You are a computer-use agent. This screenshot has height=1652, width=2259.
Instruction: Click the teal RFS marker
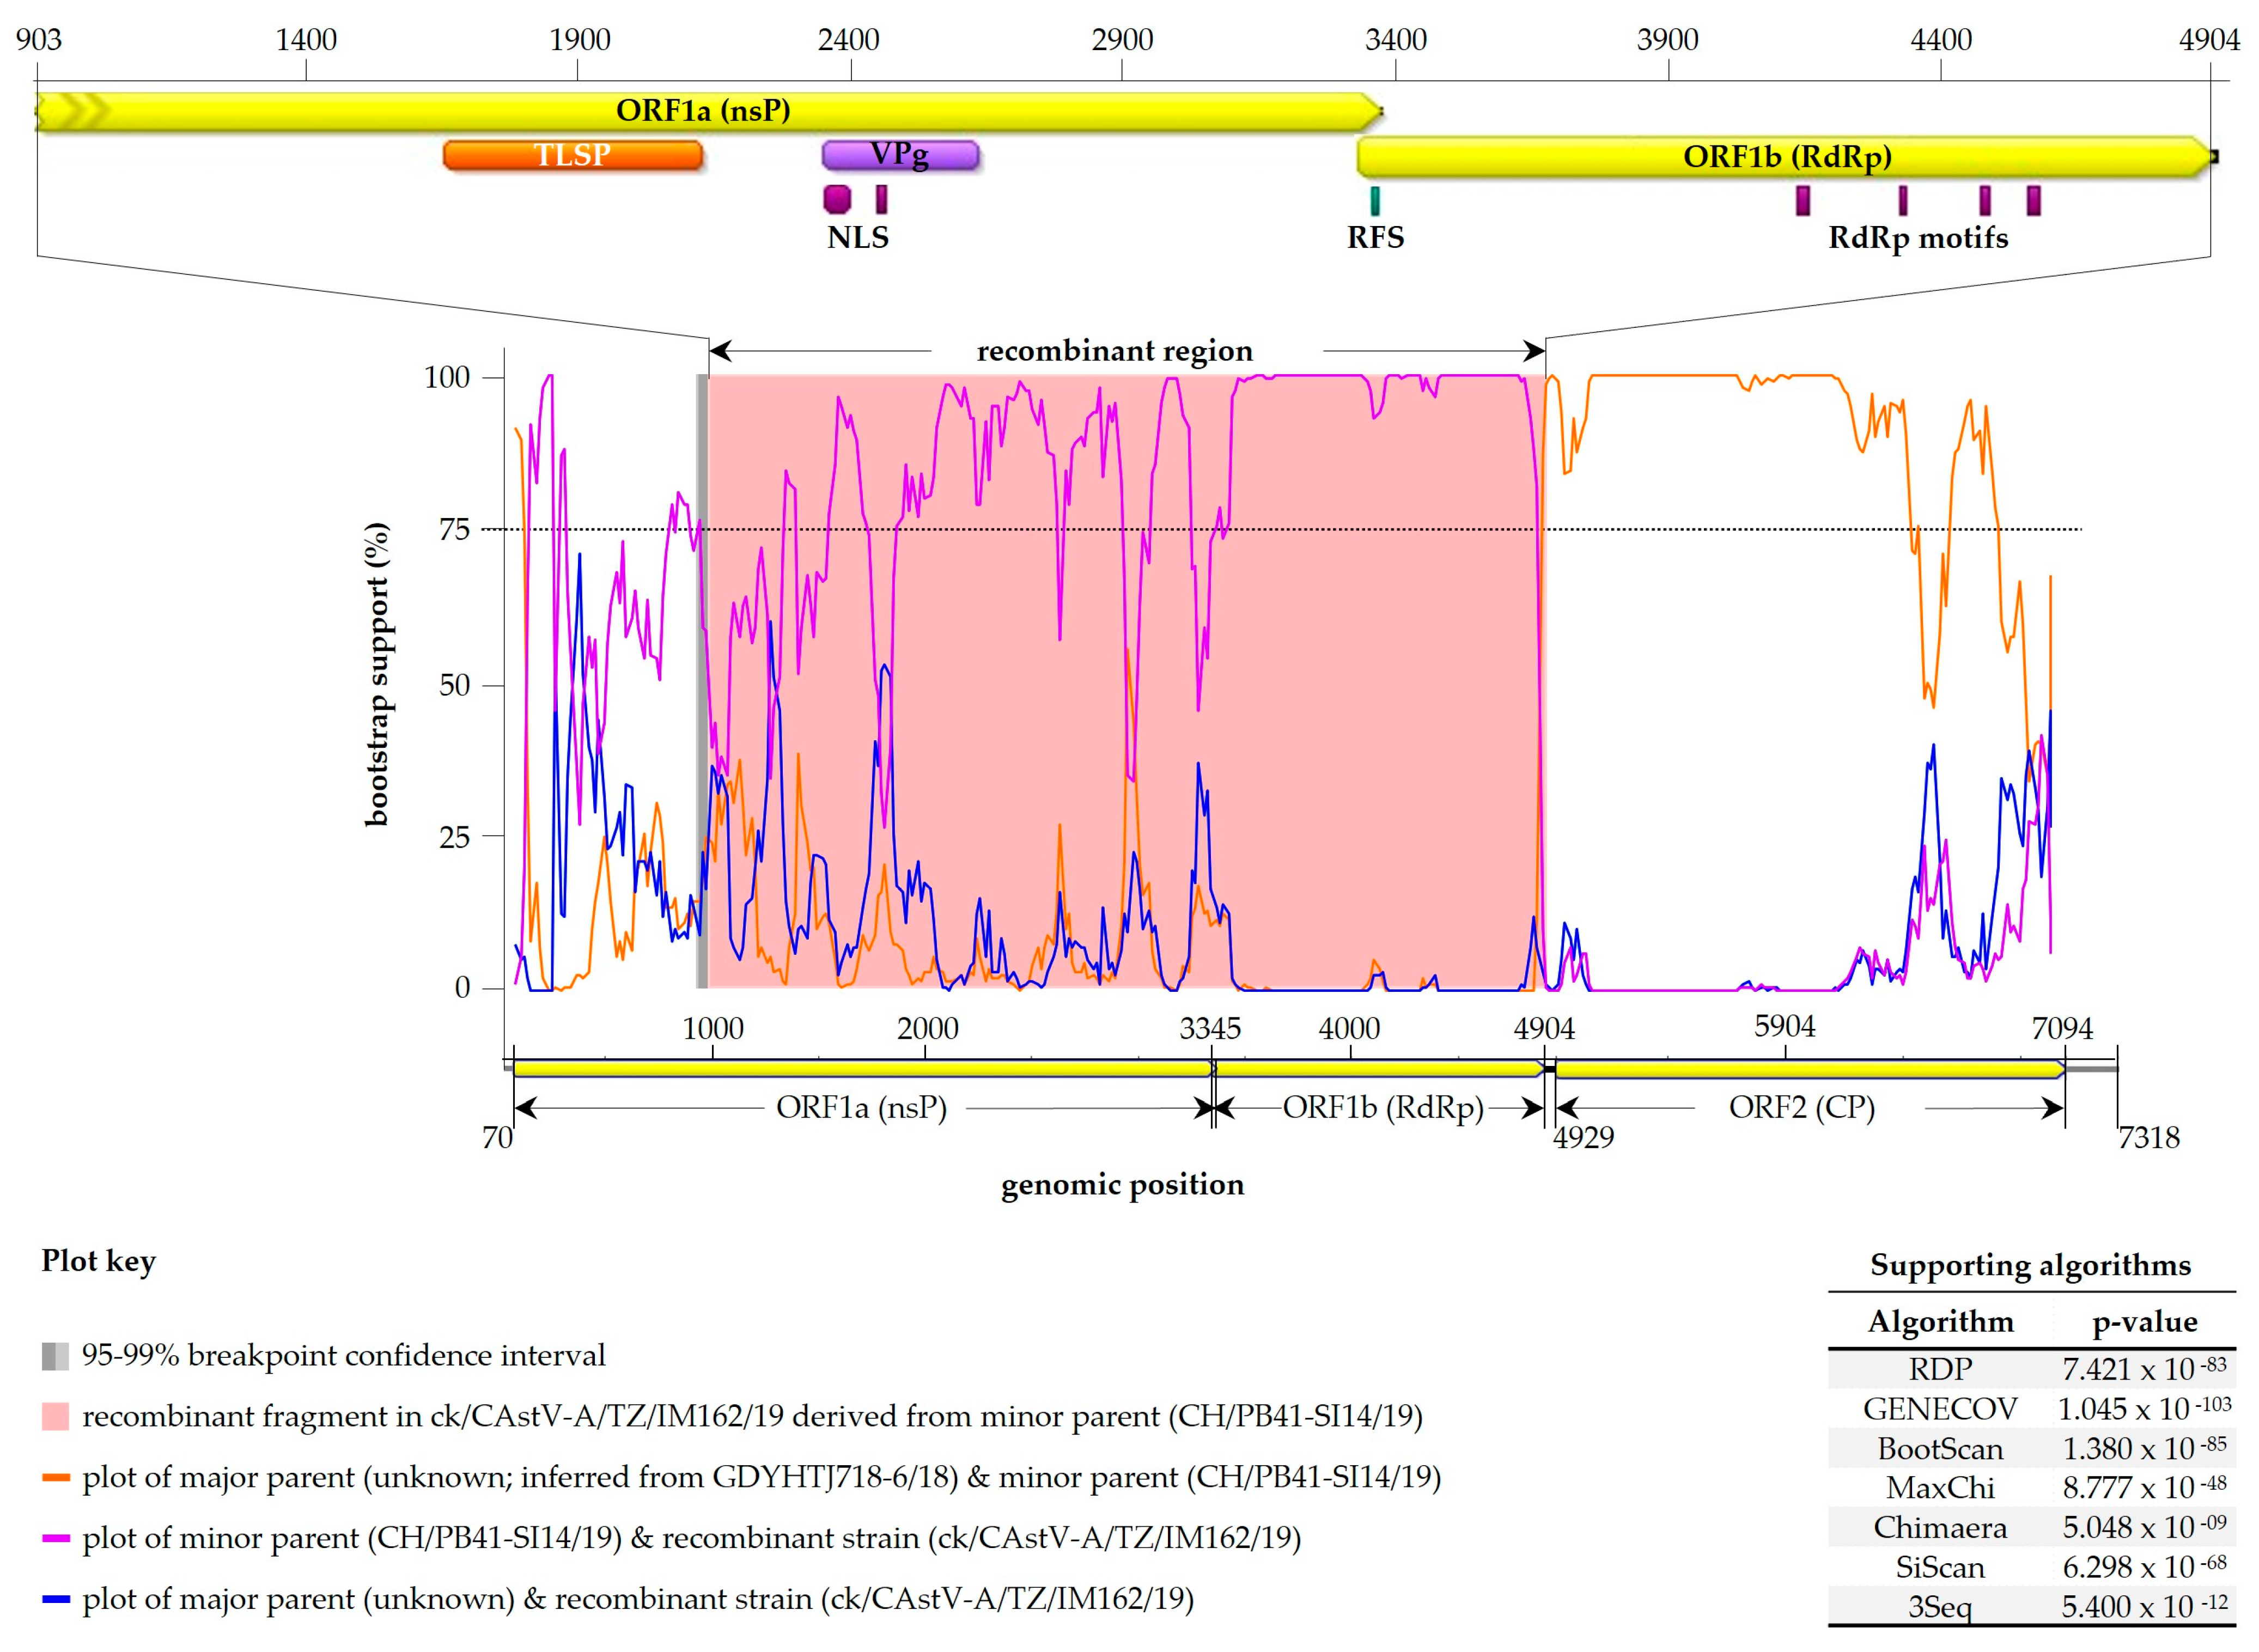[x=1375, y=201]
